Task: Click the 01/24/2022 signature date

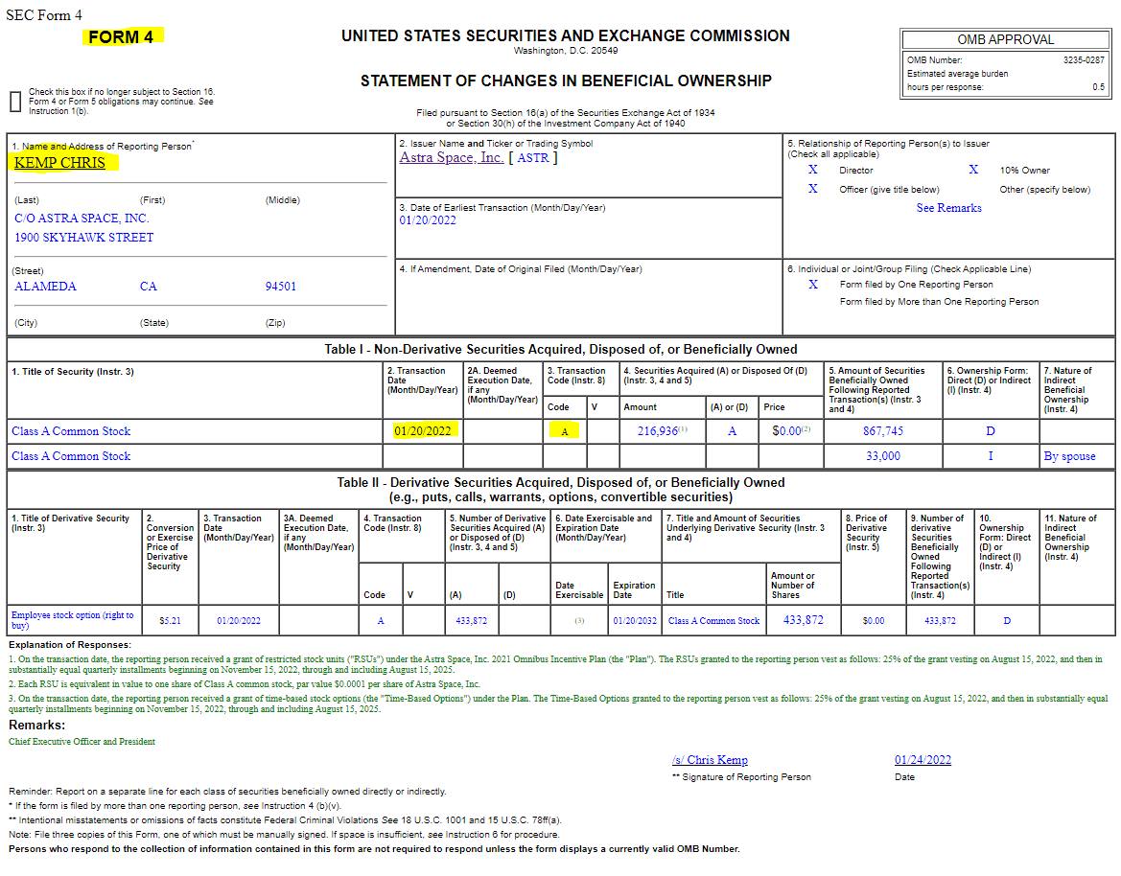Action: 922,760
